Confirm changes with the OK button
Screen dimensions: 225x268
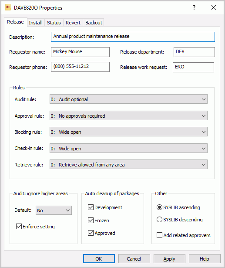tap(99, 259)
